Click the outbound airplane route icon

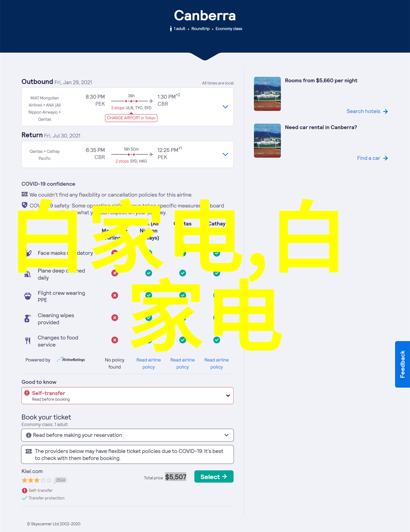(151, 101)
